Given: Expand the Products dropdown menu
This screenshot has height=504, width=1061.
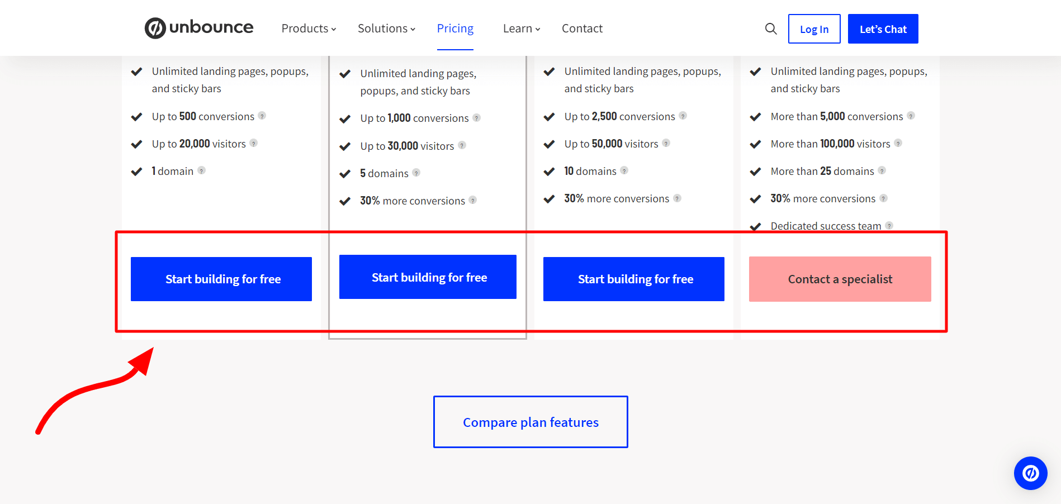Looking at the screenshot, I should (309, 28).
